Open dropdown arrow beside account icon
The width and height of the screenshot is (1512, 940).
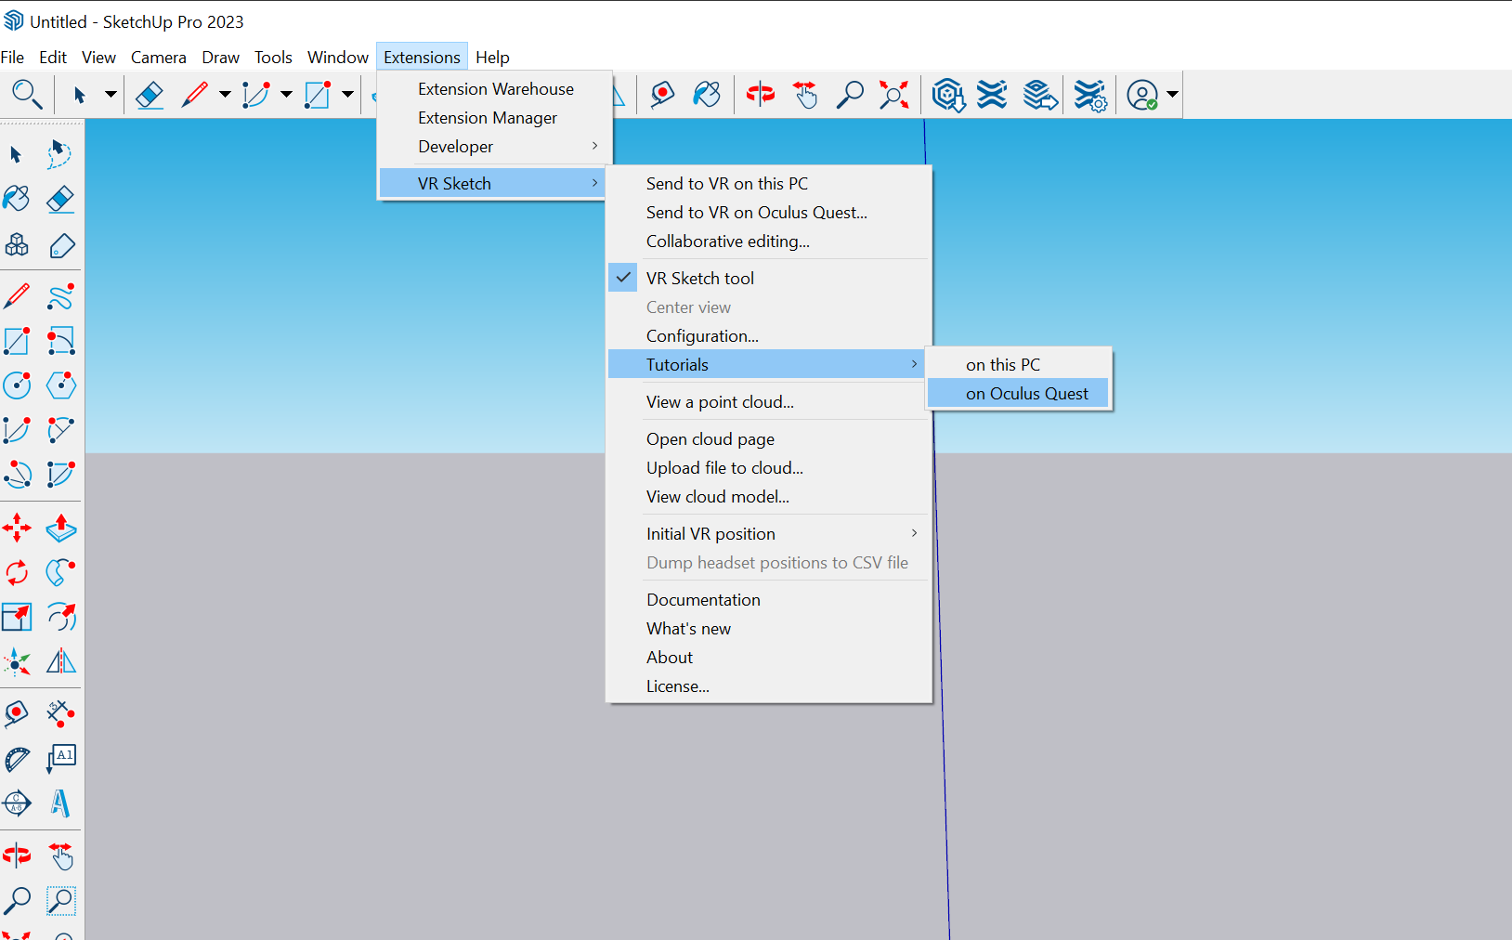[1172, 94]
